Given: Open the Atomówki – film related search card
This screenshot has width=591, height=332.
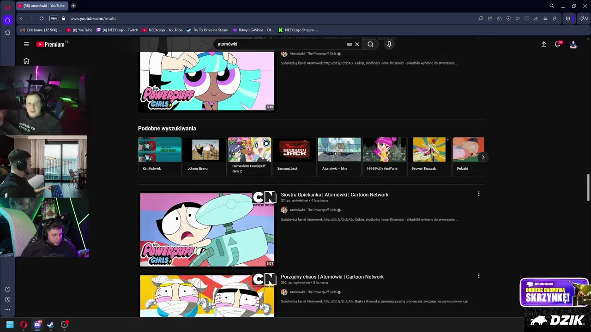Looking at the screenshot, I should [x=339, y=157].
